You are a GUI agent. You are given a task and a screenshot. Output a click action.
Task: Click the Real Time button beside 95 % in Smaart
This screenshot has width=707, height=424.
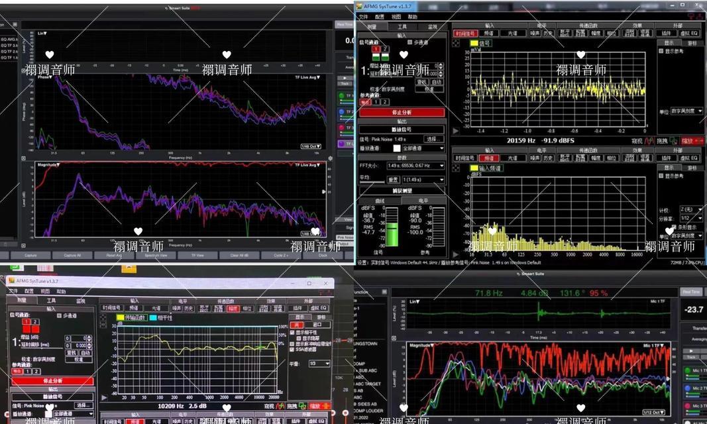[692, 292]
